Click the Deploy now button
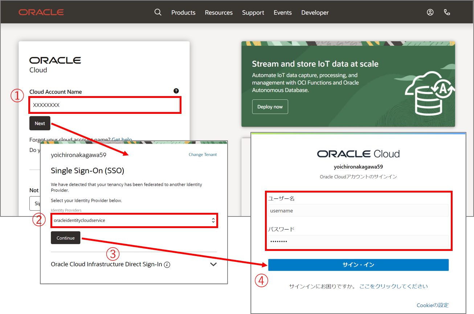474x314 pixels. click(270, 107)
